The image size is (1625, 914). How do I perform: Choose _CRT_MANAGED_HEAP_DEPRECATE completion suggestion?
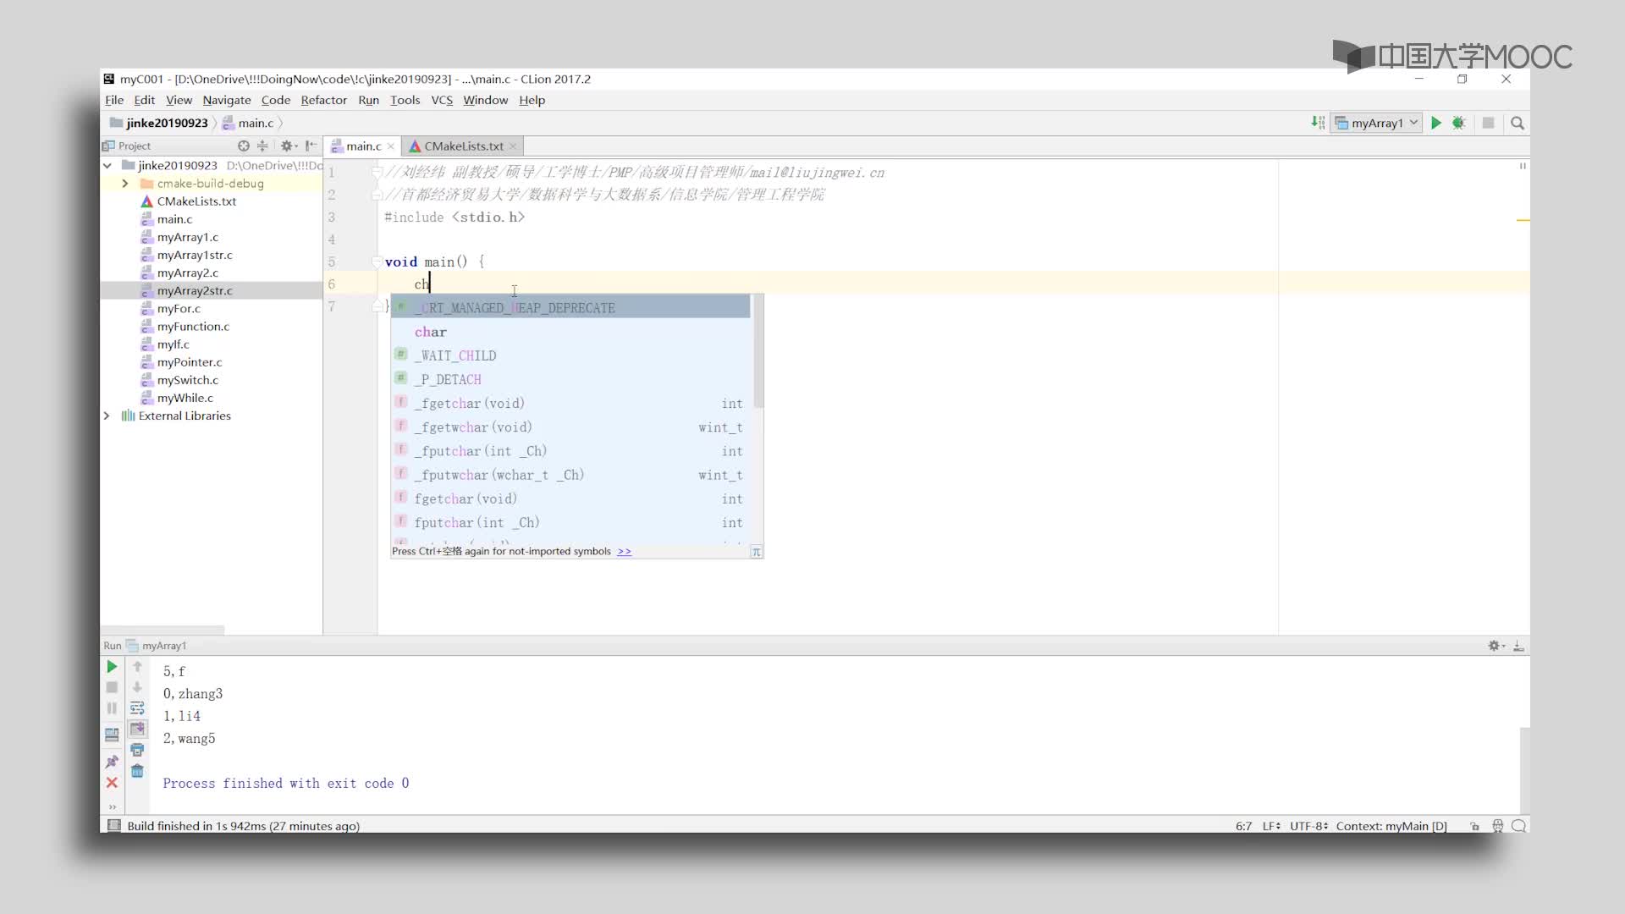[571, 307]
